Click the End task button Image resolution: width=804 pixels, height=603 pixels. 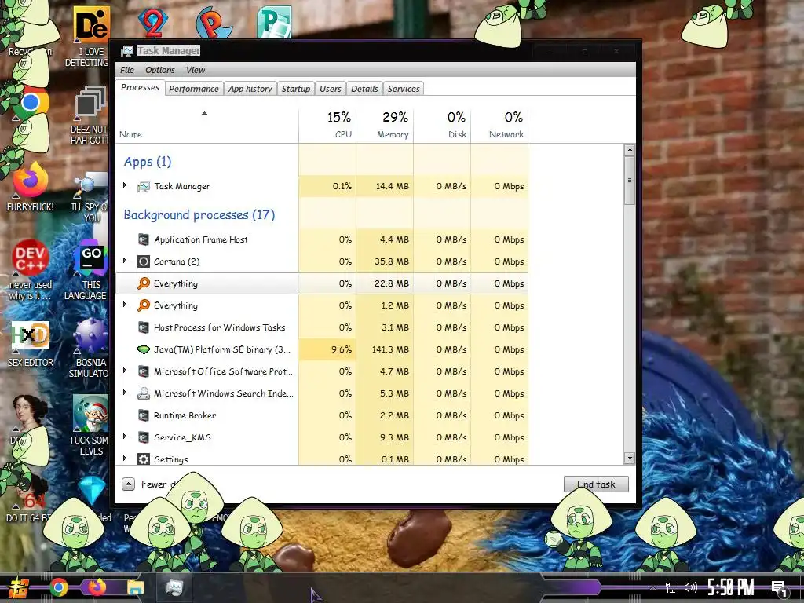(x=596, y=484)
